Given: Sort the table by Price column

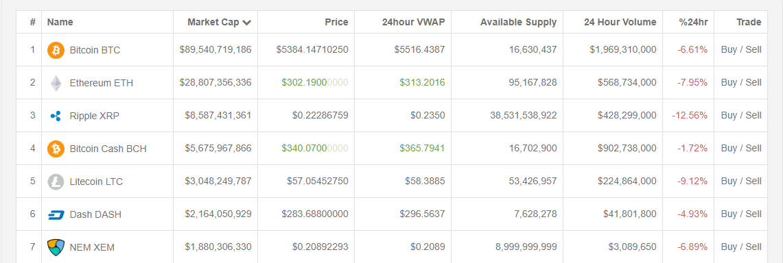Looking at the screenshot, I should (x=336, y=22).
